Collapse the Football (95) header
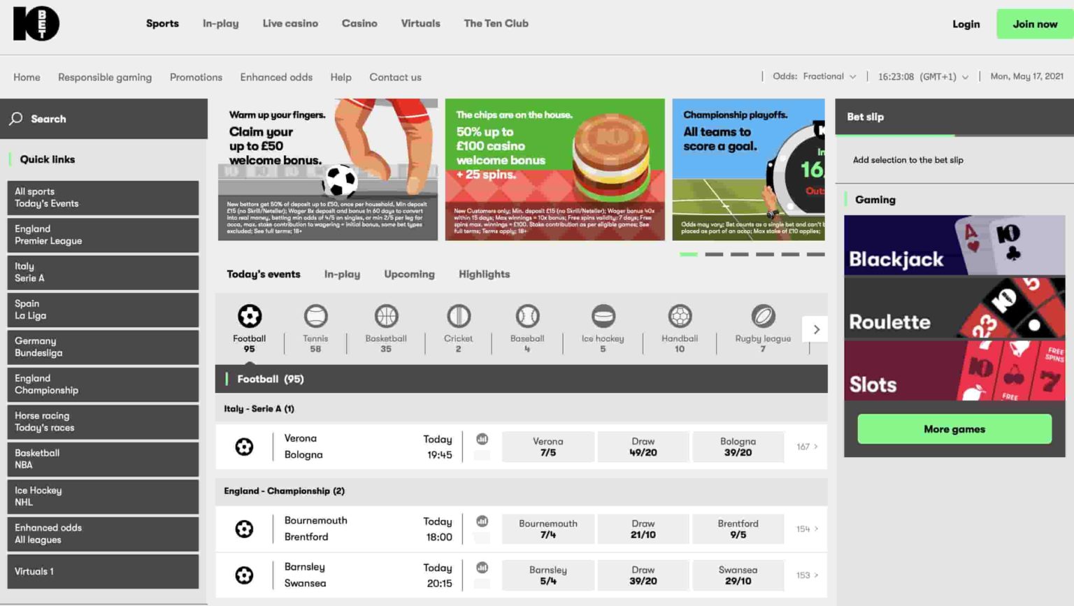The height and width of the screenshot is (606, 1074). pos(521,379)
